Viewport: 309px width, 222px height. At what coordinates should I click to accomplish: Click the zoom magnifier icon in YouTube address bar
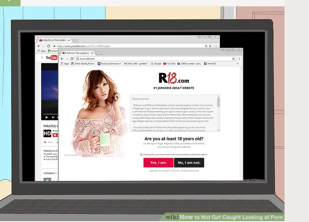(x=206, y=46)
